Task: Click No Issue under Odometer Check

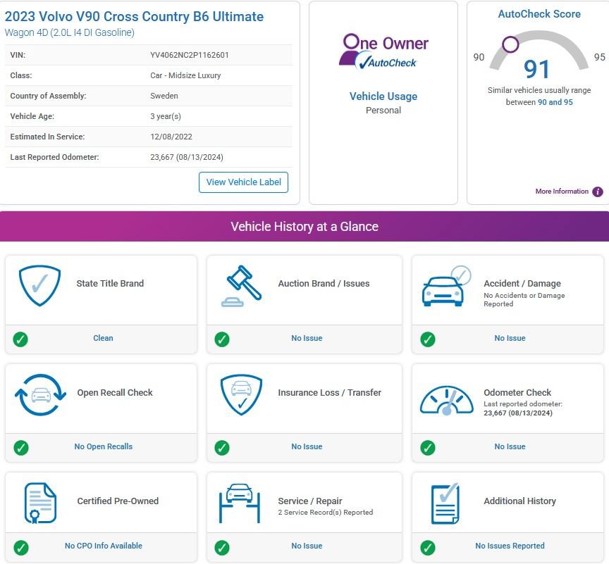Action: point(510,447)
